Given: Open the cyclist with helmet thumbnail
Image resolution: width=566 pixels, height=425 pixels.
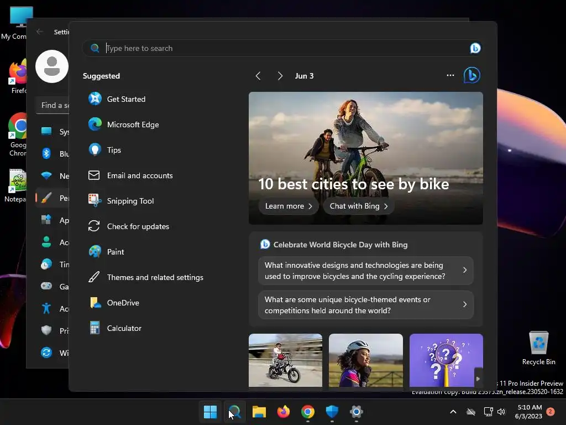Looking at the screenshot, I should pyautogui.click(x=366, y=360).
